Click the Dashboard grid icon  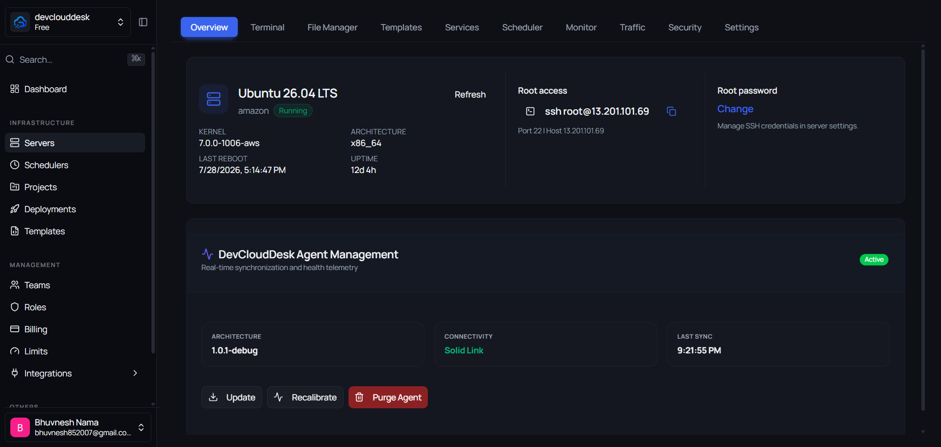coord(15,89)
